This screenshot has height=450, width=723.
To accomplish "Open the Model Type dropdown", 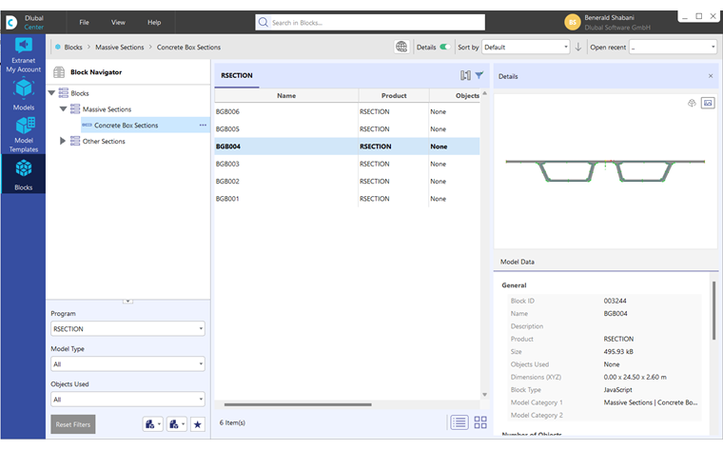I will pyautogui.click(x=127, y=364).
